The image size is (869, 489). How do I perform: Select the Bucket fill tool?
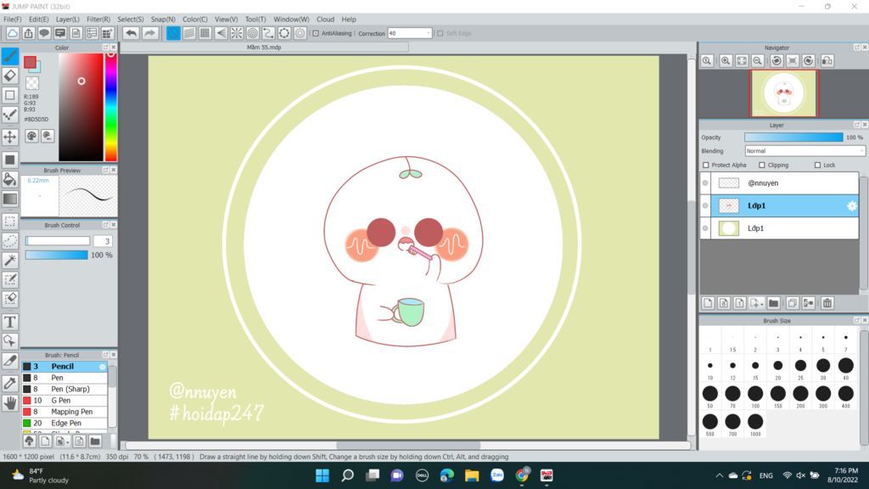(x=10, y=179)
